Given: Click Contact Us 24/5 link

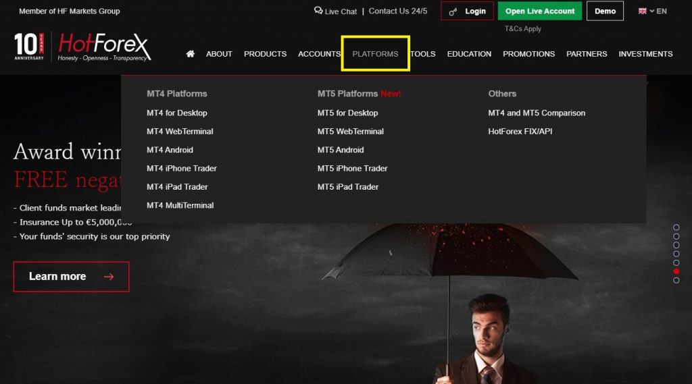Looking at the screenshot, I should [x=397, y=11].
